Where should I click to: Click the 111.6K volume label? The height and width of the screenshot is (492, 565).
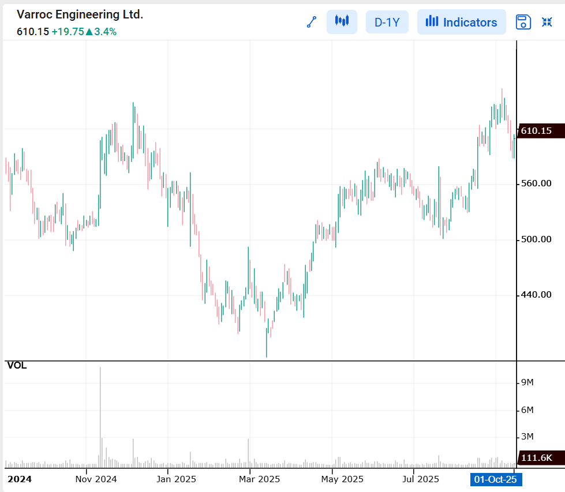click(541, 458)
